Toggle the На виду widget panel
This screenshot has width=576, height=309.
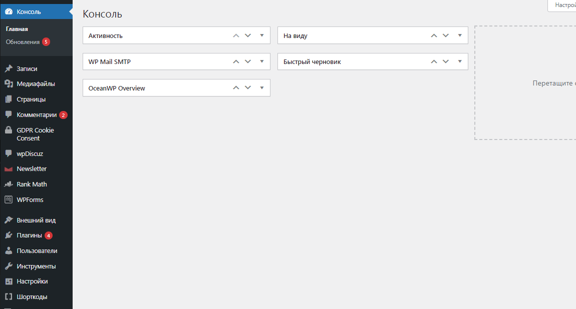pyautogui.click(x=459, y=35)
